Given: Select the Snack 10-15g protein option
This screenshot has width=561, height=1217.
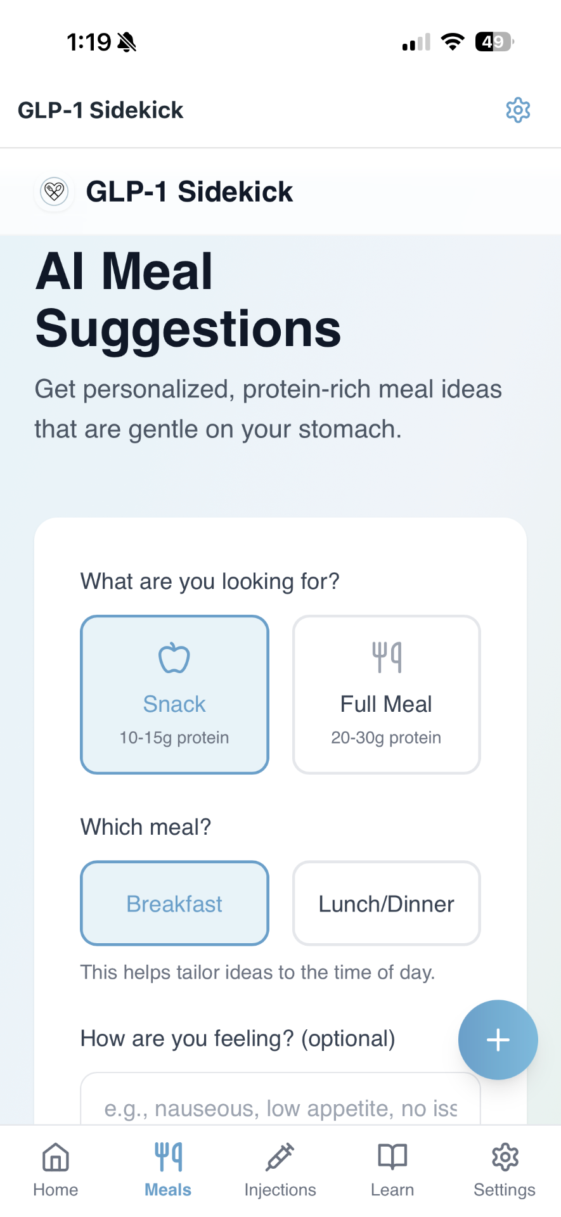Looking at the screenshot, I should (174, 695).
